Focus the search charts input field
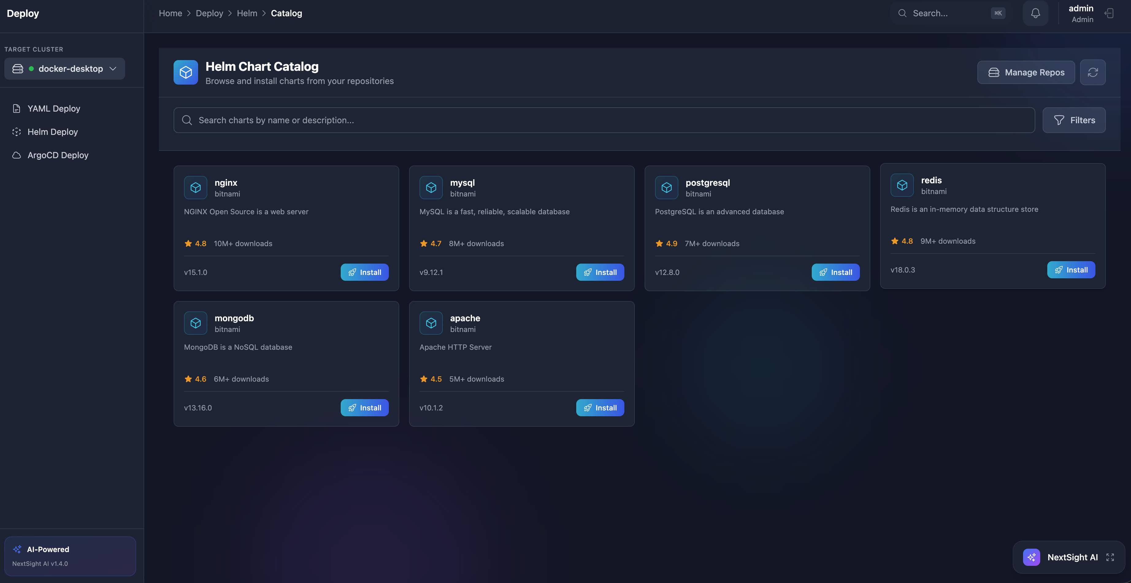1131x583 pixels. tap(604, 120)
